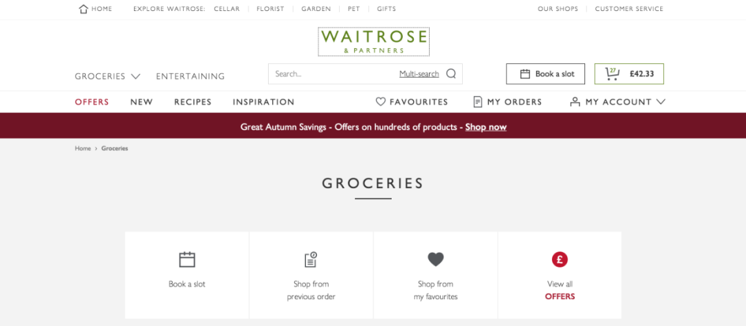The width and height of the screenshot is (746, 326).
Task: Expand the Groceries dropdown chevron
Action: pos(135,76)
